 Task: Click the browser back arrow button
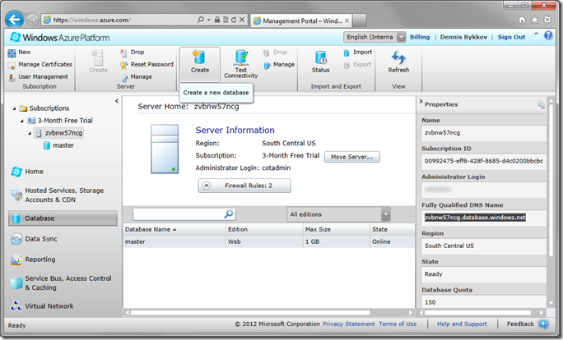pos(14,20)
